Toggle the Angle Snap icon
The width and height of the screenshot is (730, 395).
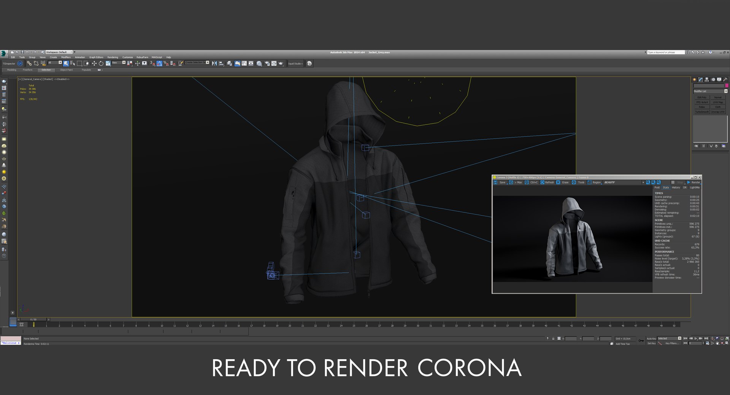click(159, 63)
